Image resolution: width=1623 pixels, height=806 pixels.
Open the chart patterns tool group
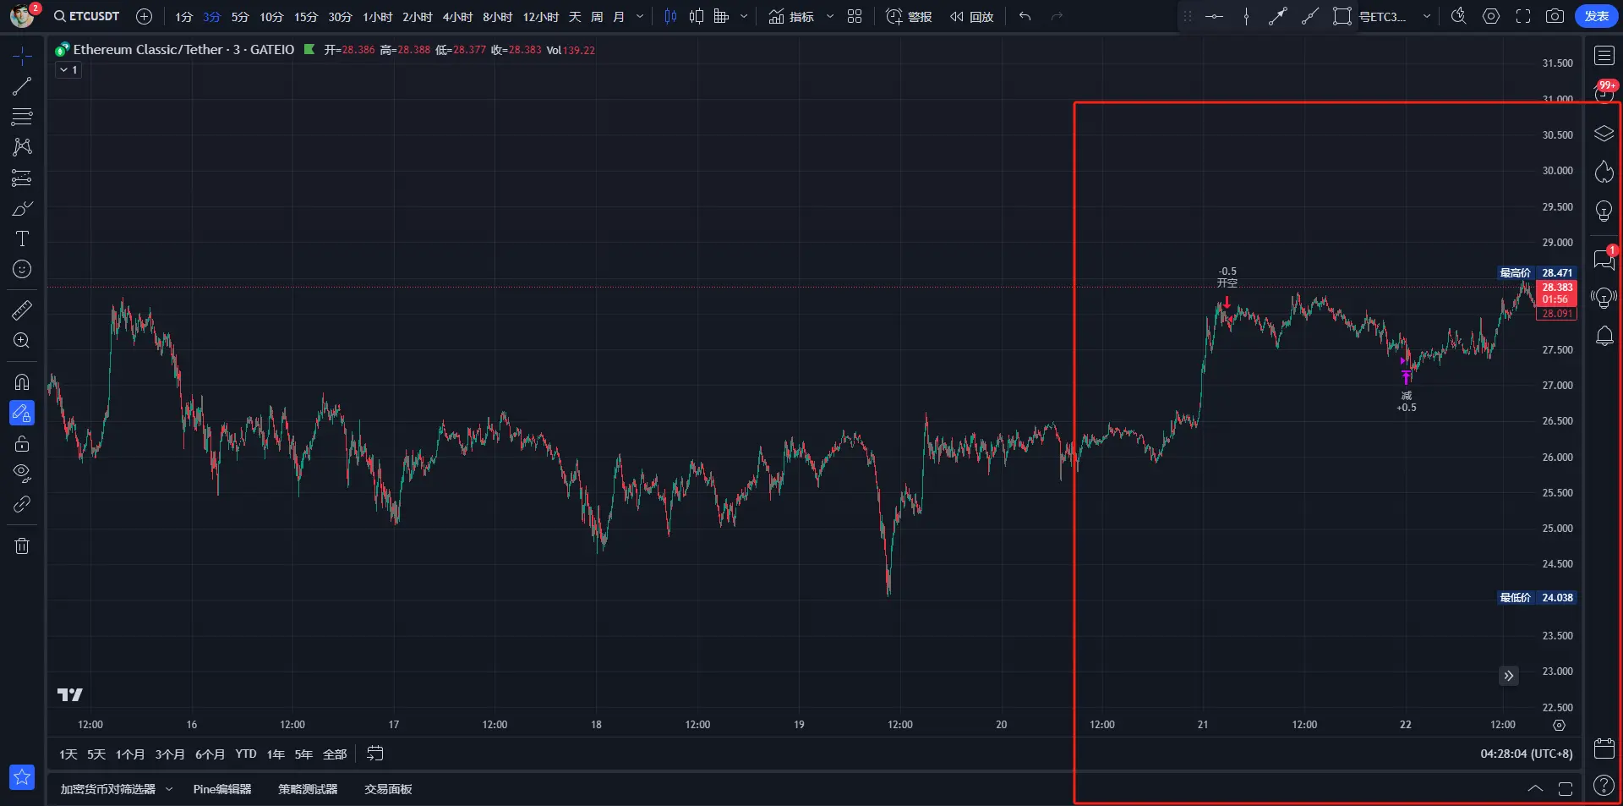pos(22,147)
